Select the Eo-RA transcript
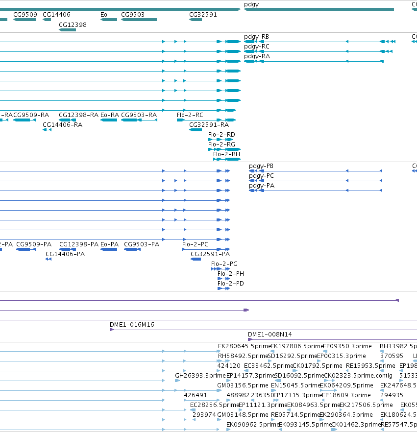Screen dimensions: 417x432 coord(109,120)
